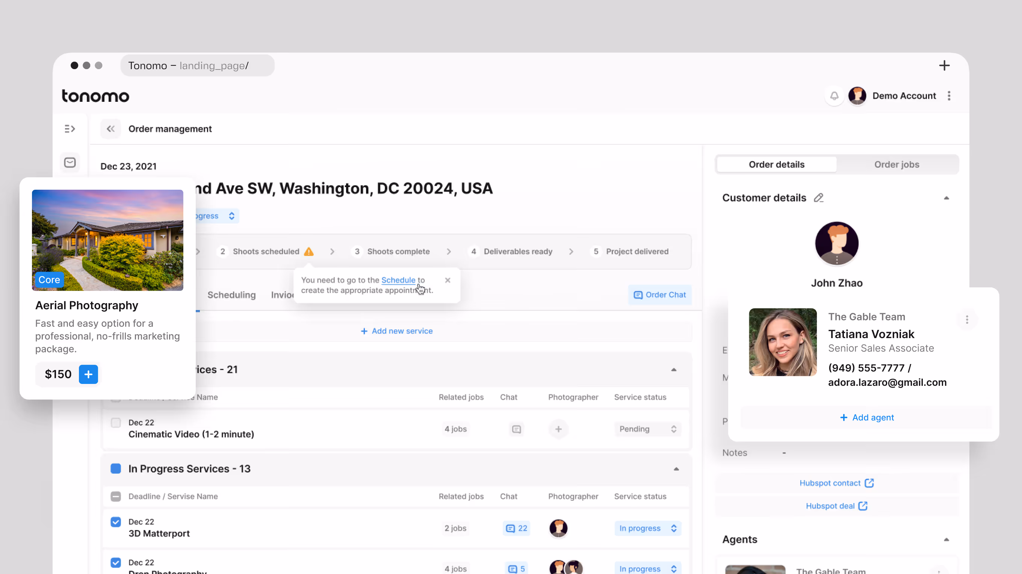This screenshot has width=1022, height=574.
Task: Expand the sidebar with the menu icon
Action: [x=70, y=128]
